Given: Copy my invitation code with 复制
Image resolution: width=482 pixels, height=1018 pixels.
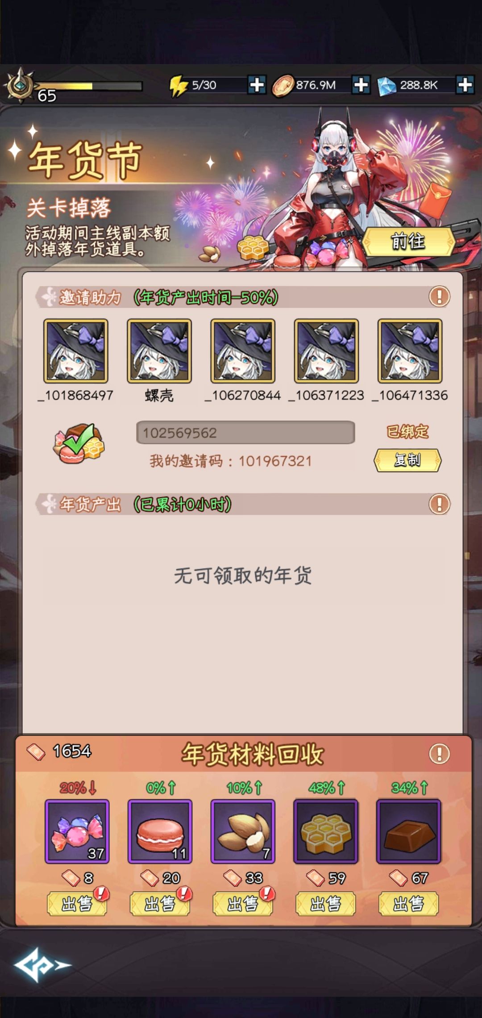Looking at the screenshot, I should click(407, 460).
